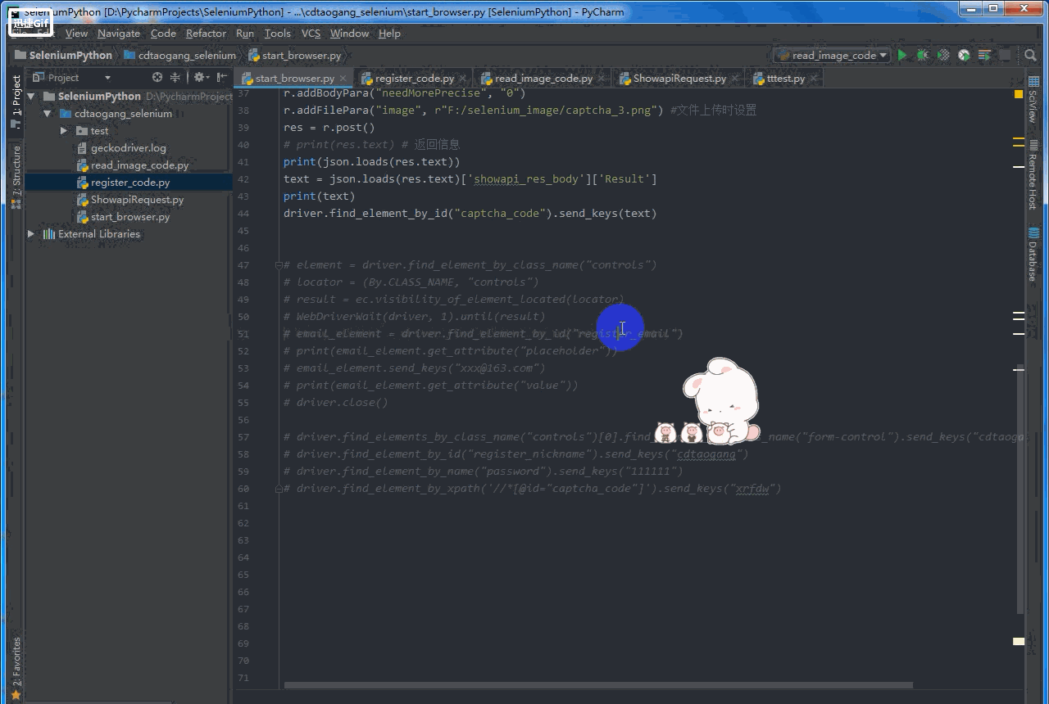Open the VCS menu
The image size is (1049, 704).
pos(311,34)
